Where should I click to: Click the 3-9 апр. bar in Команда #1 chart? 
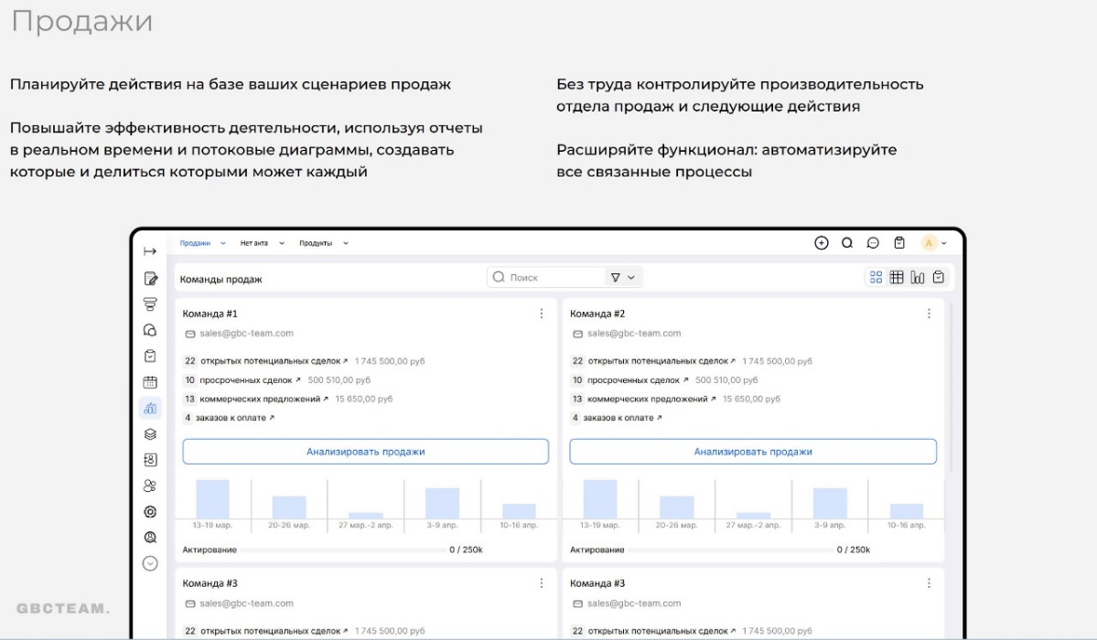click(x=442, y=503)
